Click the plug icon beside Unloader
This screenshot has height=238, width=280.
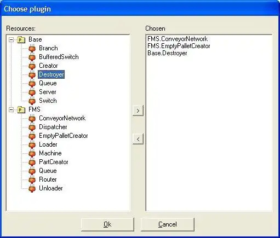(x=32, y=188)
